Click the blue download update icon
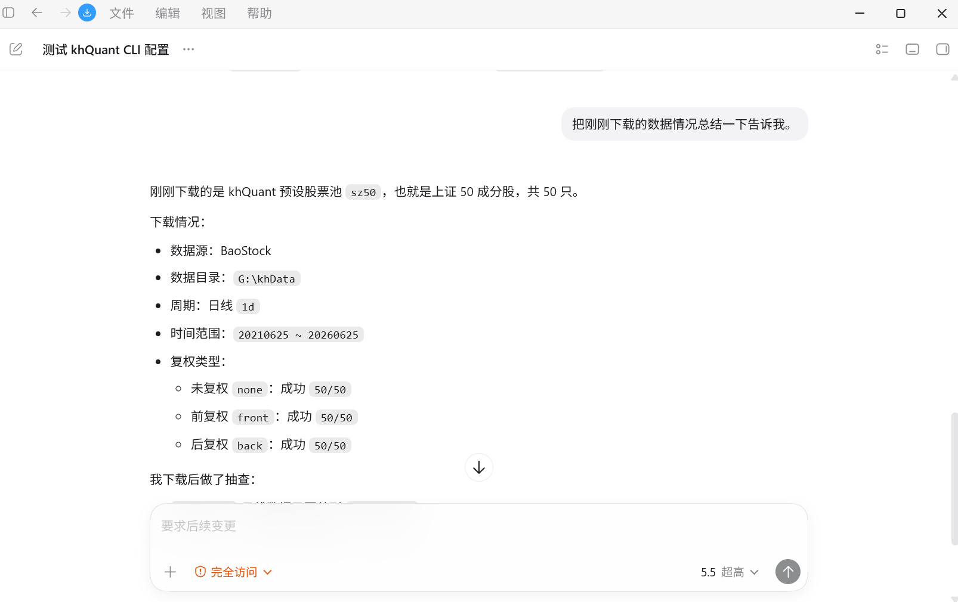 87,13
